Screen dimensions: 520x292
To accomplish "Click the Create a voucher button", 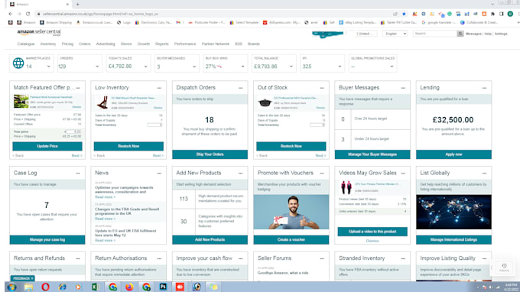I will [x=291, y=239].
